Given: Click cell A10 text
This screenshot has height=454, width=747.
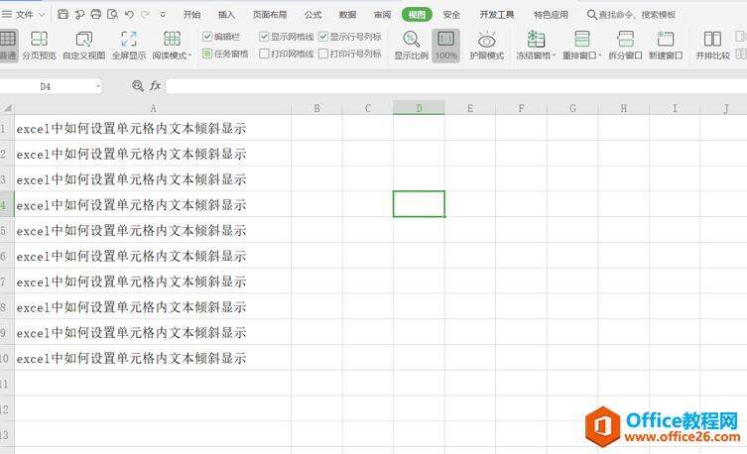Looking at the screenshot, I should 131,358.
